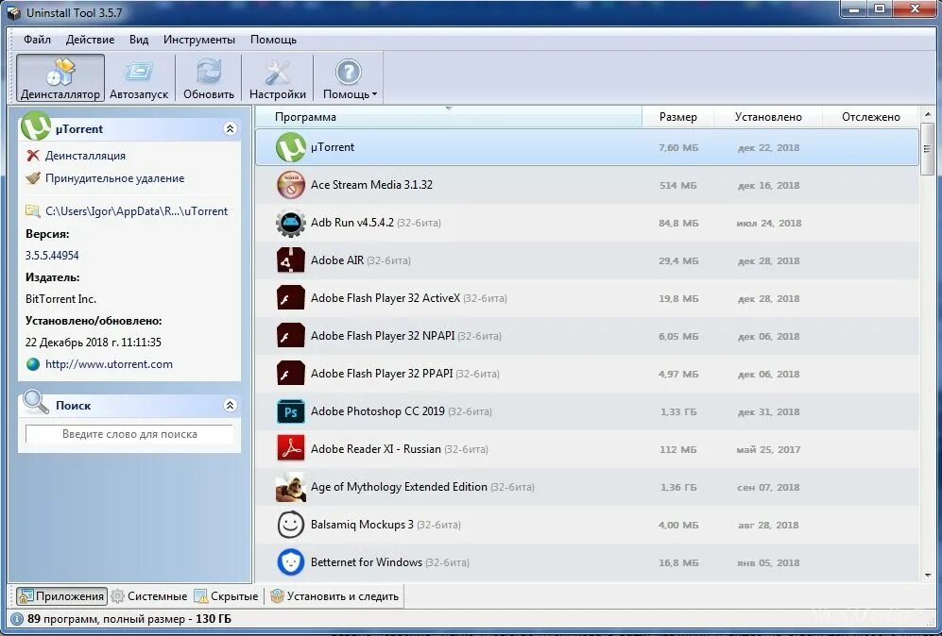Viewport: 942px width, 636px height.
Task: Open the Действие menu
Action: [x=90, y=40]
